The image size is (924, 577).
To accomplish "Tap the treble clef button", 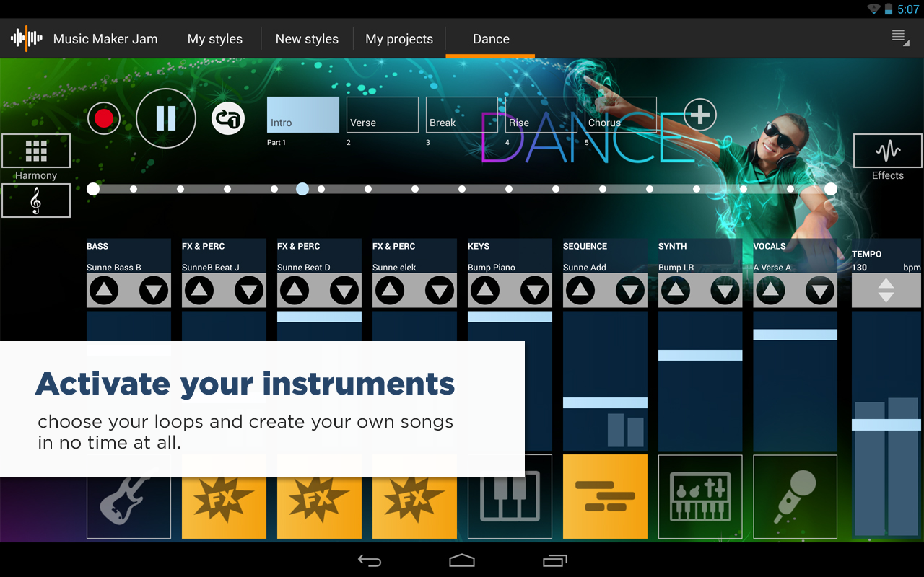I will pyautogui.click(x=36, y=201).
